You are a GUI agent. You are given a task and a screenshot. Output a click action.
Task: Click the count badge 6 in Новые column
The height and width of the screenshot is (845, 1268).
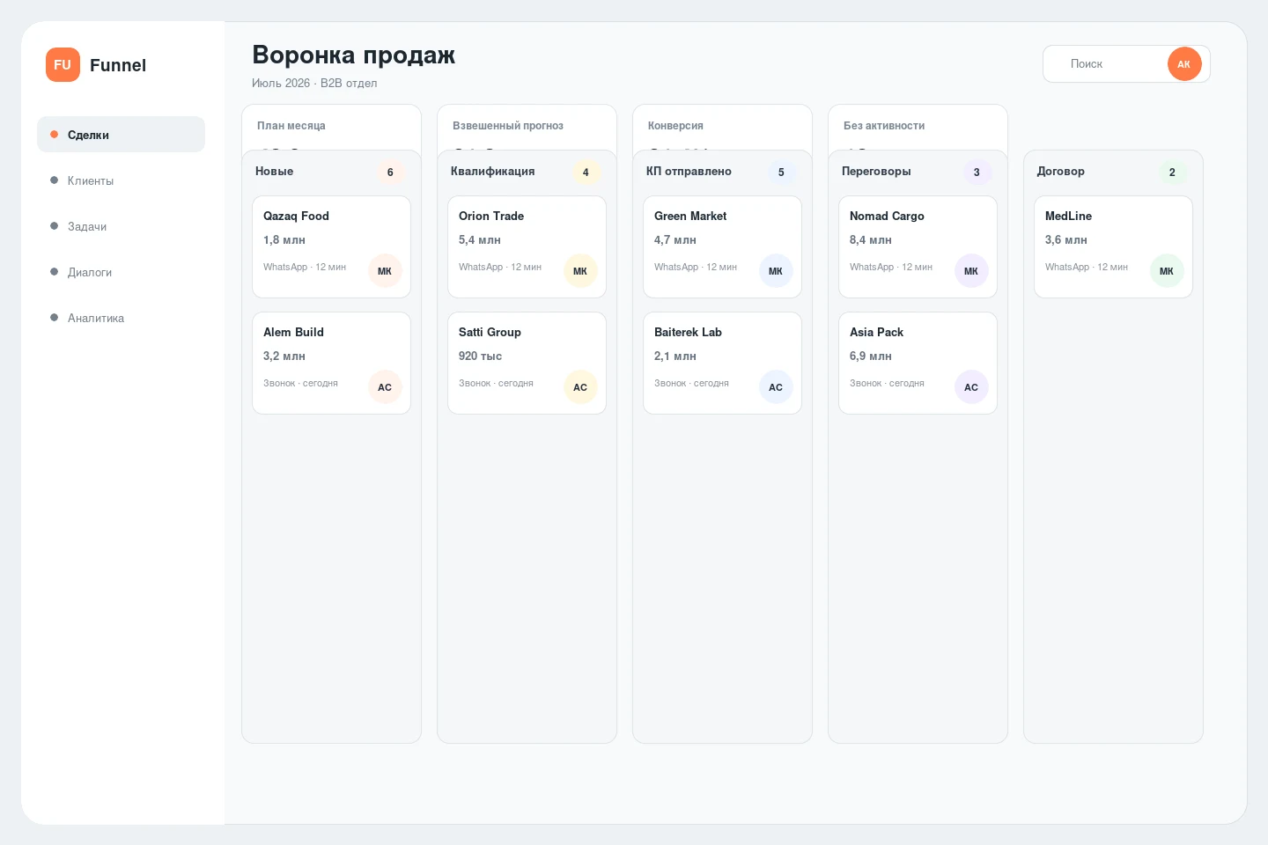click(390, 173)
